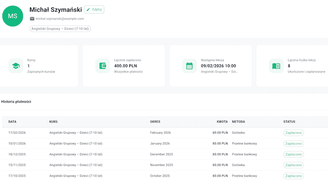The image size is (328, 185).
Task: Click course name in the 18/12/2025 row
Action: 76,154
